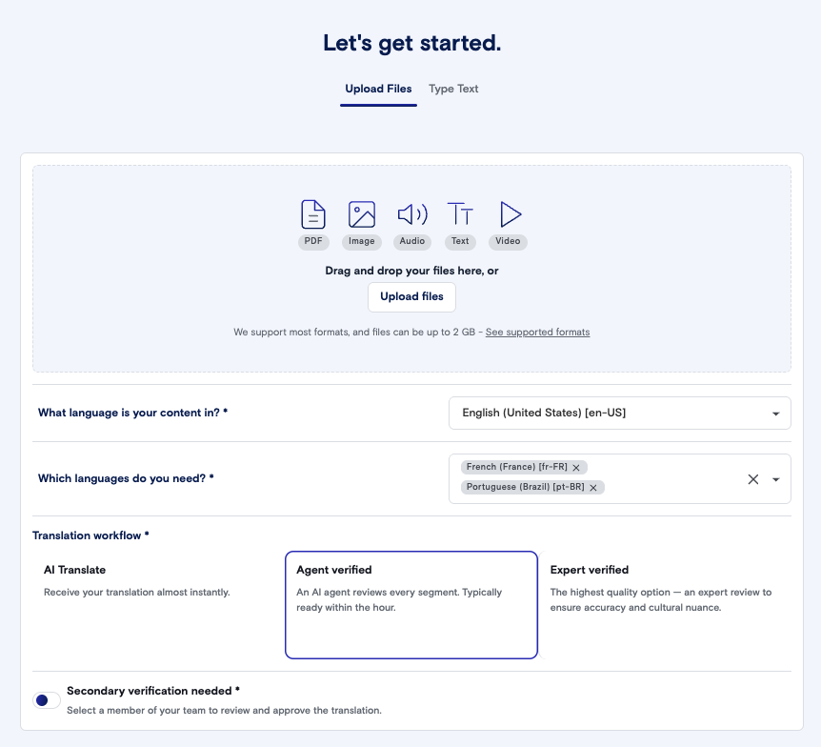821x747 pixels.
Task: Select the Agent verified workflow
Action: pyautogui.click(x=411, y=605)
